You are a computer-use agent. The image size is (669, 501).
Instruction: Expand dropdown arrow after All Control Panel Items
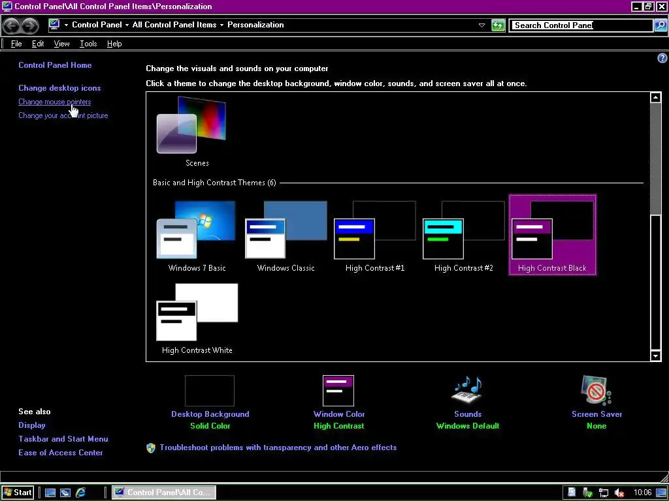pyautogui.click(x=222, y=25)
